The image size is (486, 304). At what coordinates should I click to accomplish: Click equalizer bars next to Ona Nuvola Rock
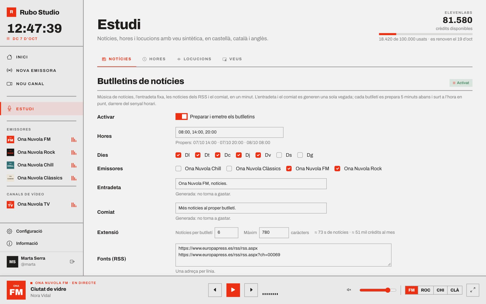pos(74,152)
